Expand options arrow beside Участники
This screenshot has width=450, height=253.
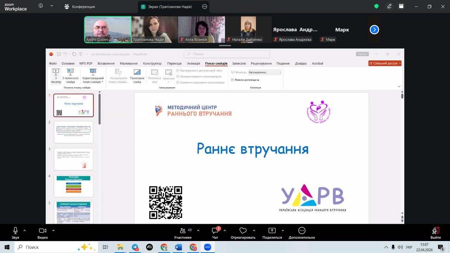click(198, 231)
